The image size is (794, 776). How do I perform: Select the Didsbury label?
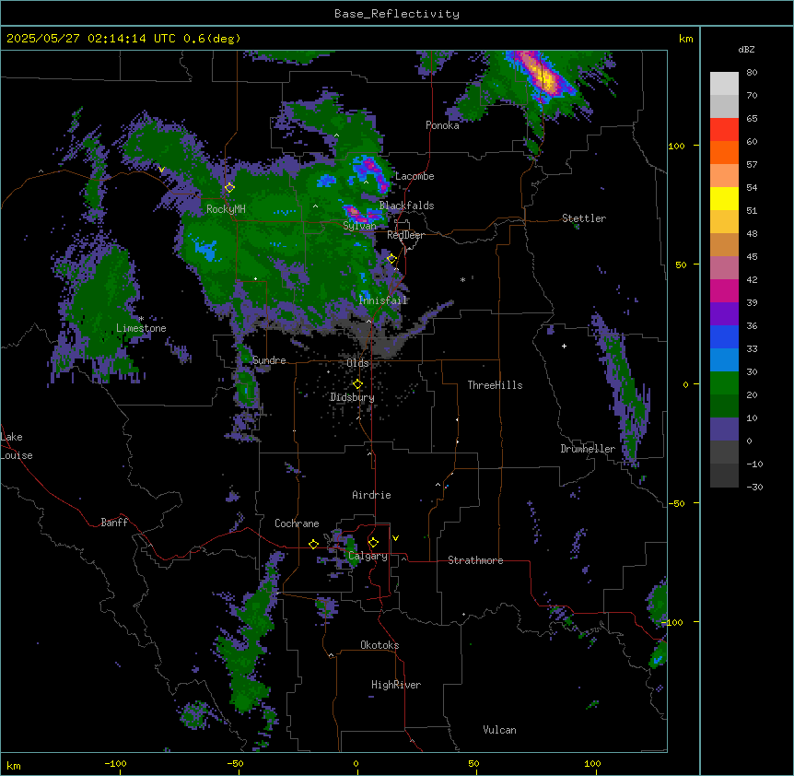tap(353, 397)
